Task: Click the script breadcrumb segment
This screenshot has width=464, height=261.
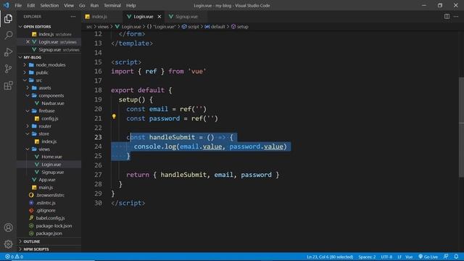Action: 191,27
